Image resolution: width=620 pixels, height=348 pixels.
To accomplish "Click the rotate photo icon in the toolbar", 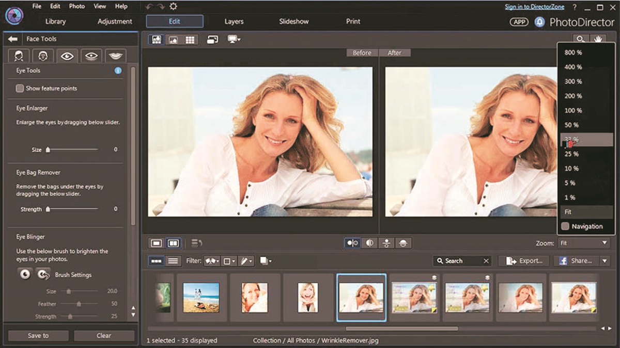I will (212, 39).
